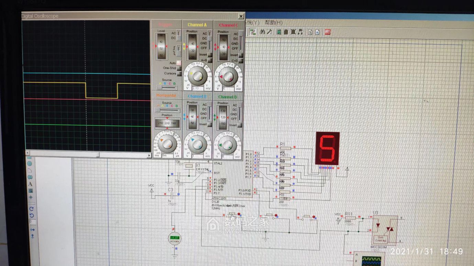The image size is (474, 266).
Task: Click Channel C Position thumbwheel
Action: [x=224, y=47]
